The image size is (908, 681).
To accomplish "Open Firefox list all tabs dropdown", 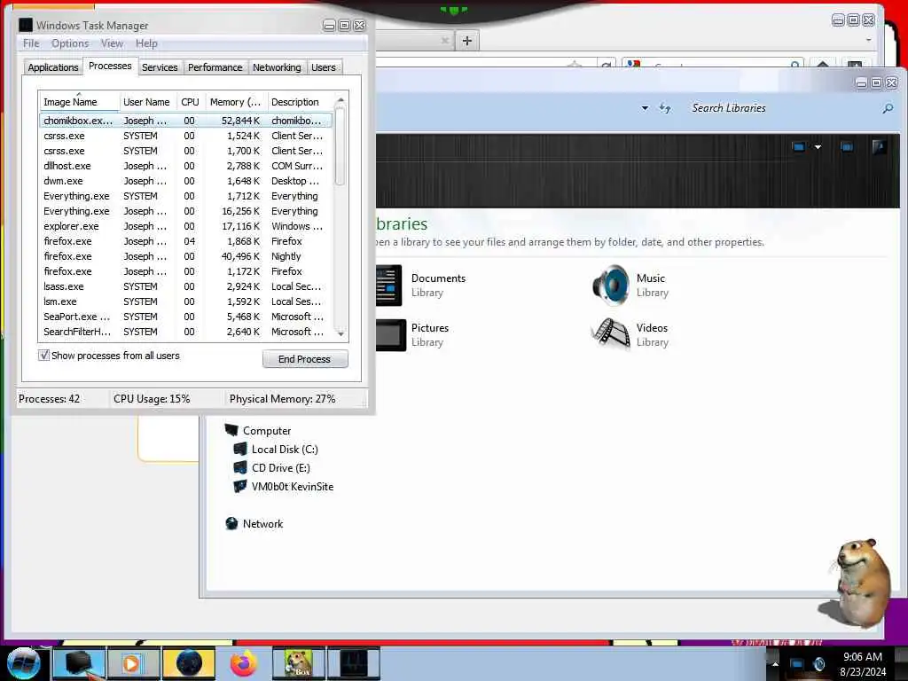I will point(868,41).
